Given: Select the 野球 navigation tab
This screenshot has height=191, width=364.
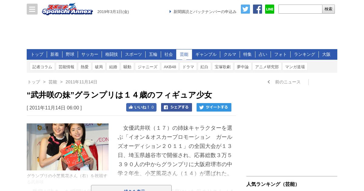Looking at the screenshot, I should (70, 54).
